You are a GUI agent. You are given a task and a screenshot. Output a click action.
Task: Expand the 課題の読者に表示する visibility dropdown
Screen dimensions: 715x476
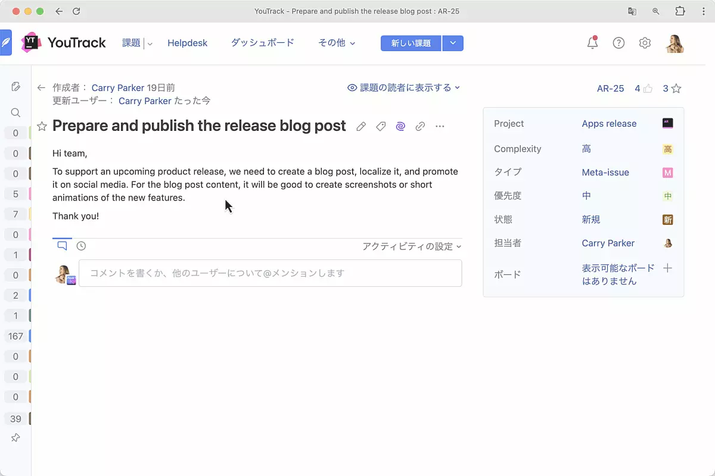tap(404, 87)
